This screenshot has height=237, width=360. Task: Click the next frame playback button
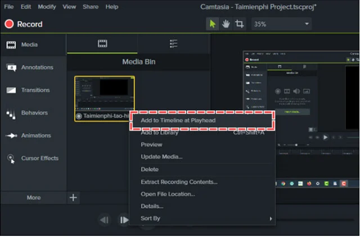tap(124, 220)
